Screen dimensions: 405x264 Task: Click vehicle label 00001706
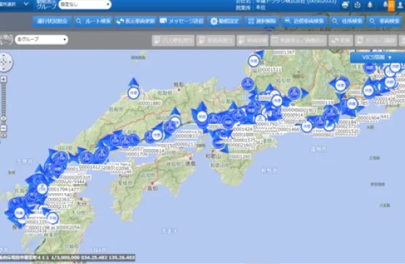click(x=137, y=154)
